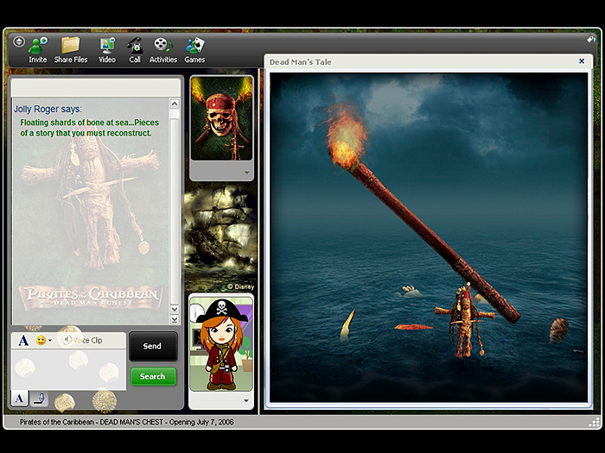This screenshot has height=453, width=605.
Task: Click the skeleton hand in the water
Action: click(x=410, y=291)
